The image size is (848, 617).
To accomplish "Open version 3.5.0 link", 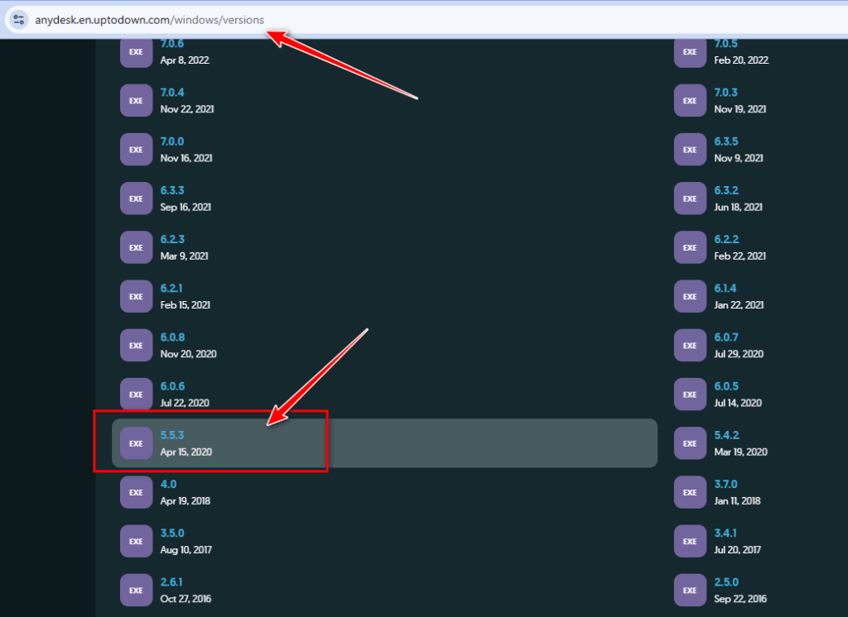I will (x=172, y=533).
